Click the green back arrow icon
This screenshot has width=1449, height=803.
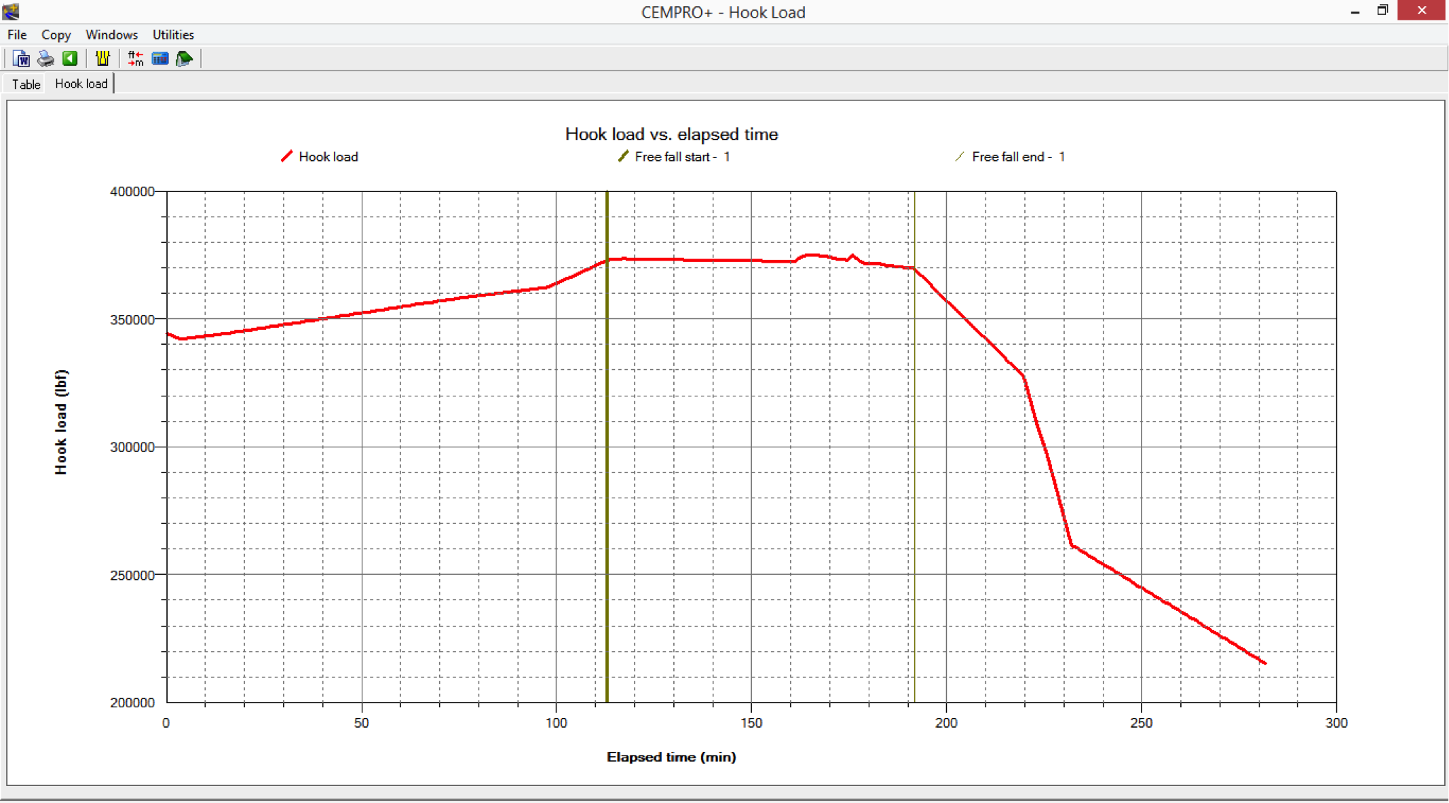(x=70, y=59)
